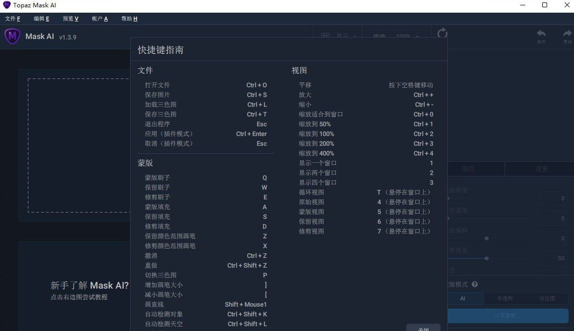Click the 蒙版刷子 shortcut row
This screenshot has width=574, height=331.
point(206,178)
